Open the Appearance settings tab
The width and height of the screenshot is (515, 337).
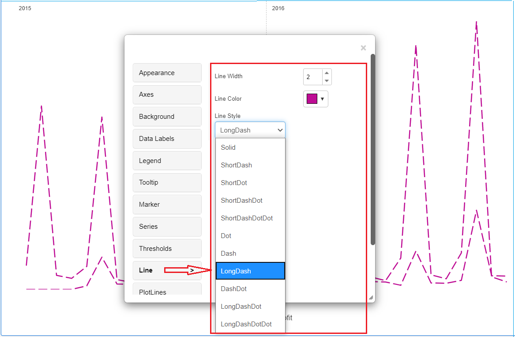(167, 73)
